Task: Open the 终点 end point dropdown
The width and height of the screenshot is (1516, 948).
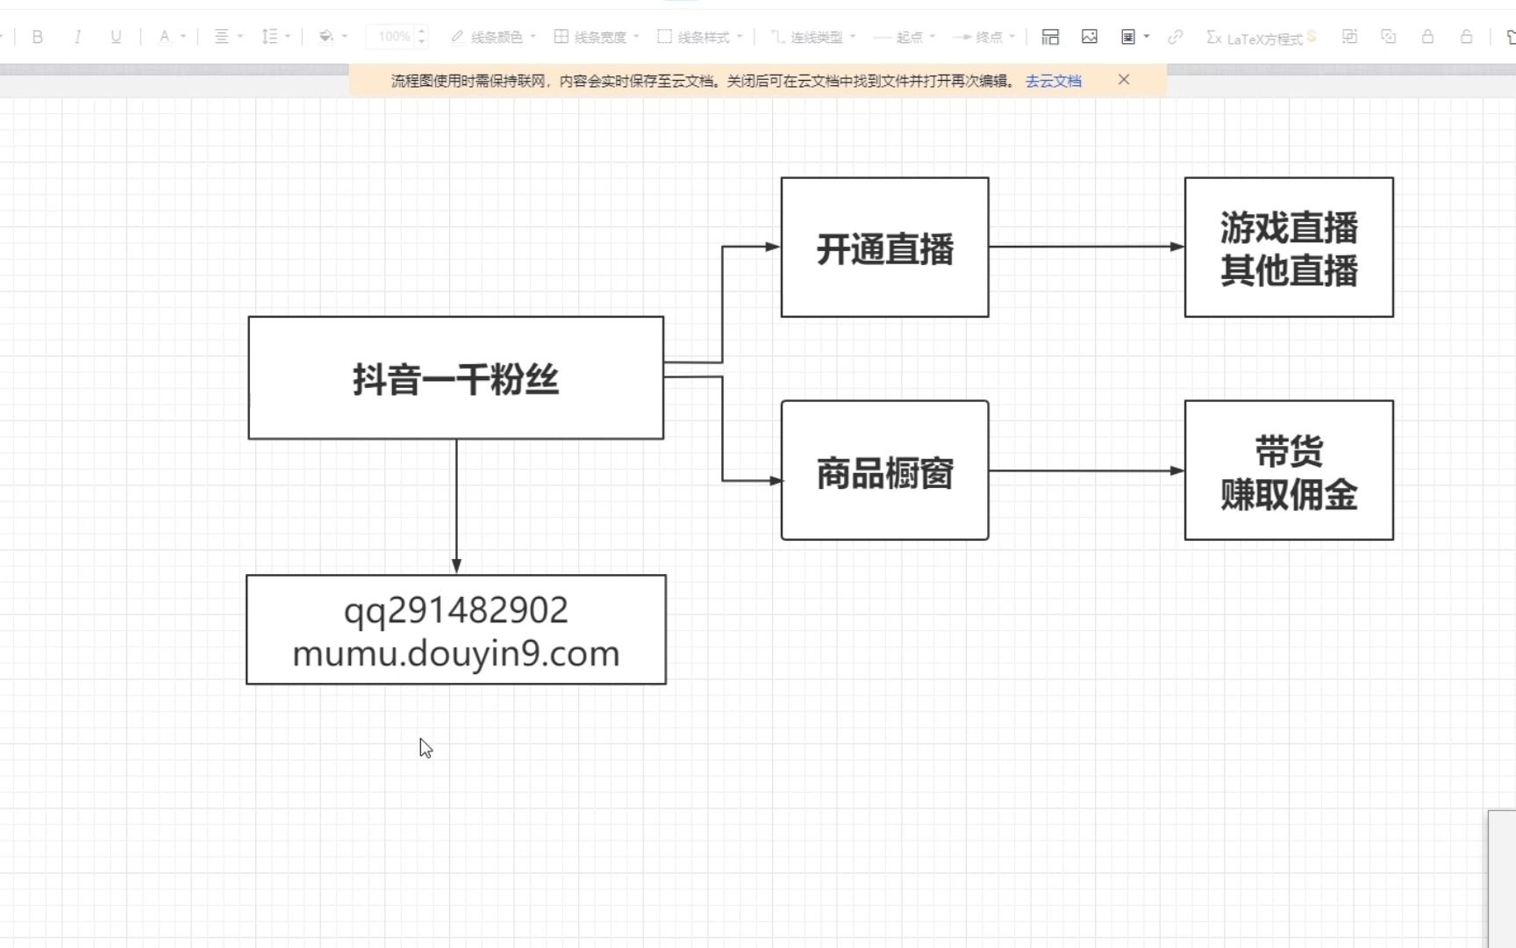Action: [983, 37]
